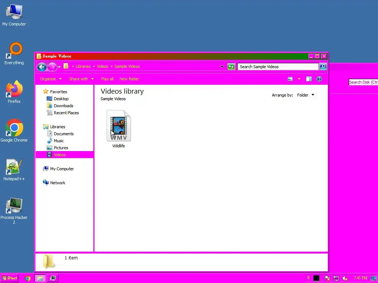378x283 pixels.
Task: Click the folder icon in details pane
Action: click(x=49, y=262)
